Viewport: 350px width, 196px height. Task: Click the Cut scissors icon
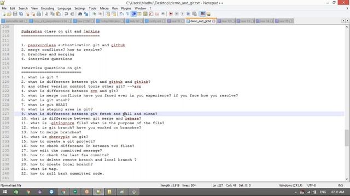pos(46,14)
